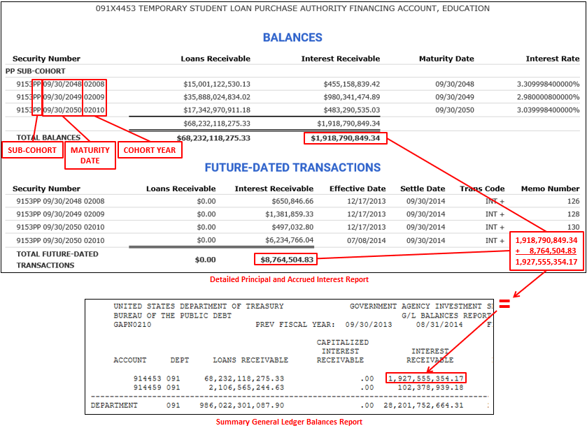
Task: Click the account title 091X4453 heading
Action: 292,8
